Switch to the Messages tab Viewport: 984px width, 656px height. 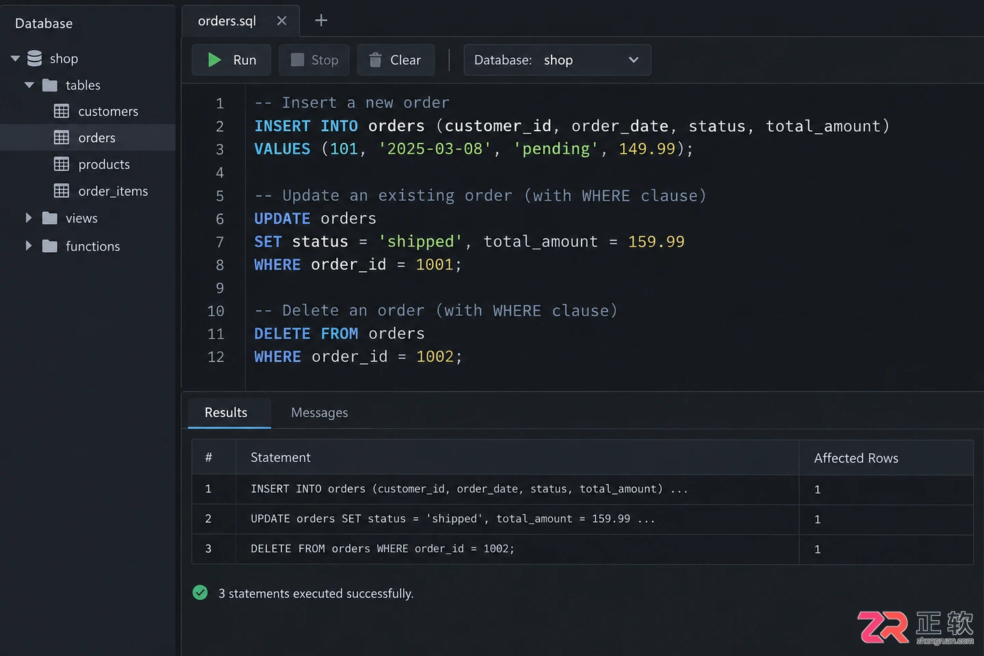click(x=319, y=413)
